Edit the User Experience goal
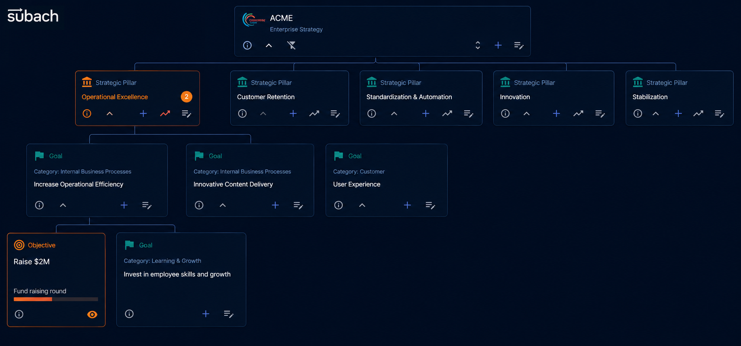The width and height of the screenshot is (741, 346). pyautogui.click(x=430, y=205)
